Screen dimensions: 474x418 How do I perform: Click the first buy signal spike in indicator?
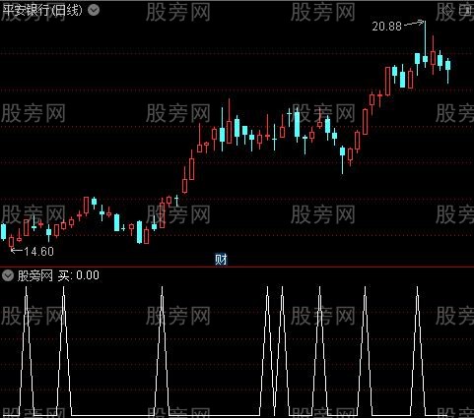point(27,351)
